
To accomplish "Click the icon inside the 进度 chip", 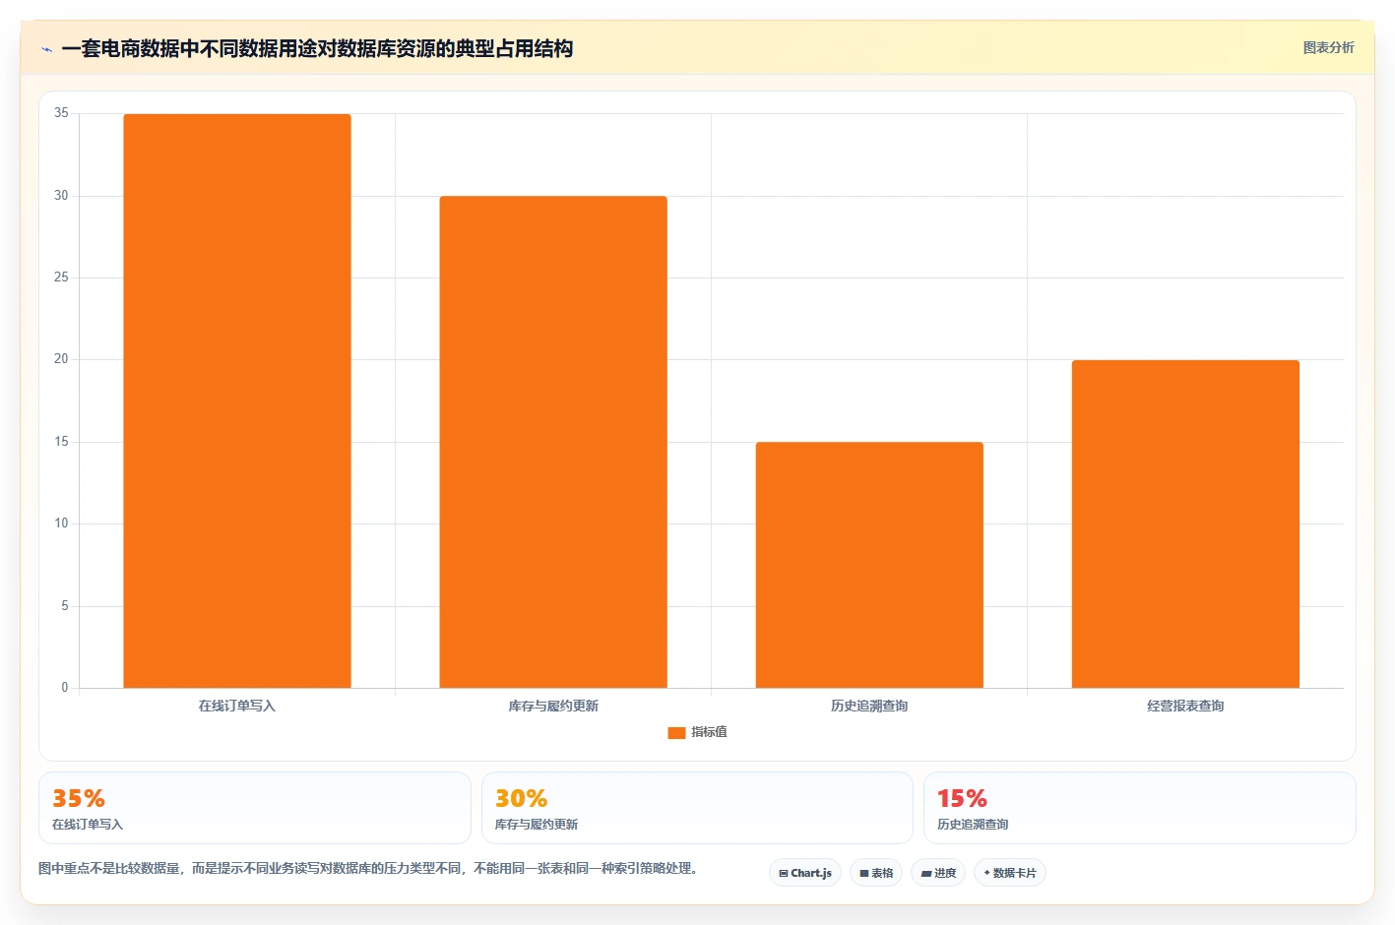I will tap(926, 874).
